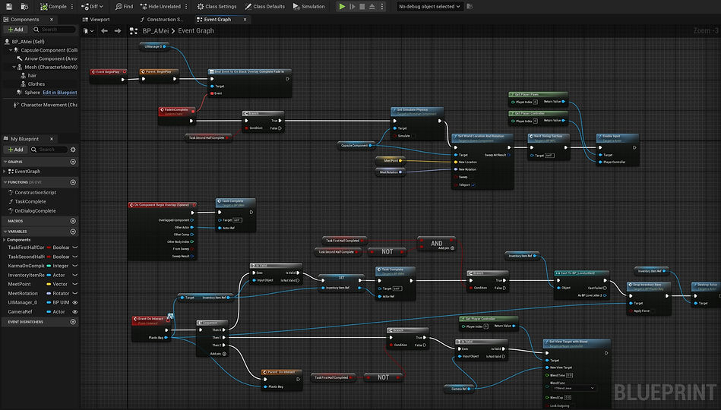721x410 pixels.
Task: Open Class Settings
Action: (217, 6)
